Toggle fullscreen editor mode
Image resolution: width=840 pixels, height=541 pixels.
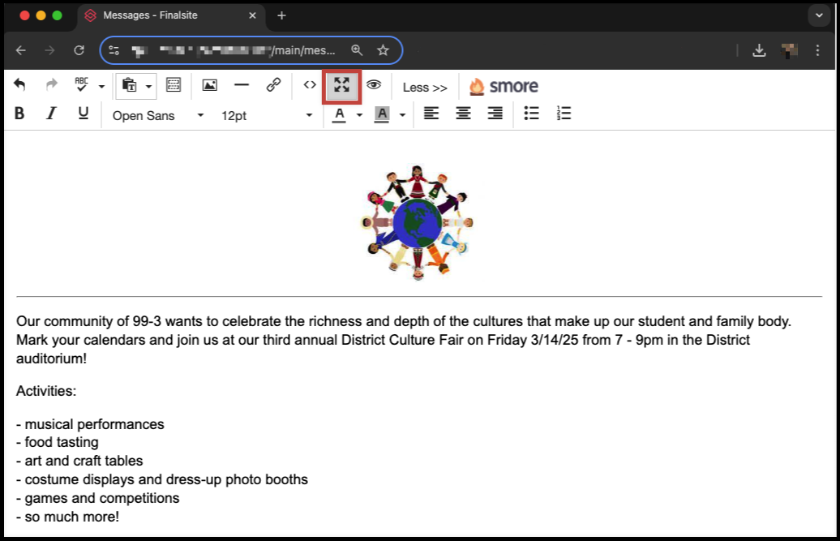341,86
